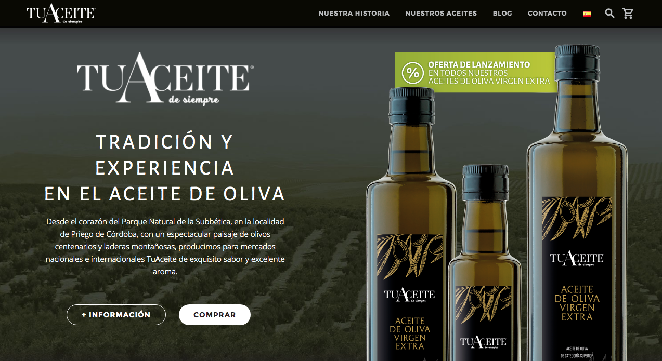The image size is (662, 361).
Task: Open the Oferta de Lanzamiento banner text
Action: point(488,73)
